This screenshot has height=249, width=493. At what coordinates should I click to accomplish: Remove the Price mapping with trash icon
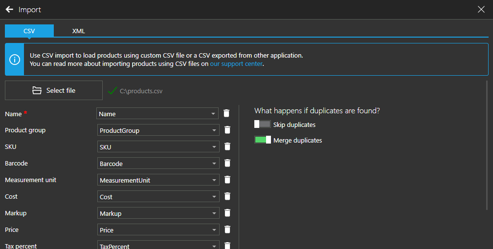tap(227, 229)
